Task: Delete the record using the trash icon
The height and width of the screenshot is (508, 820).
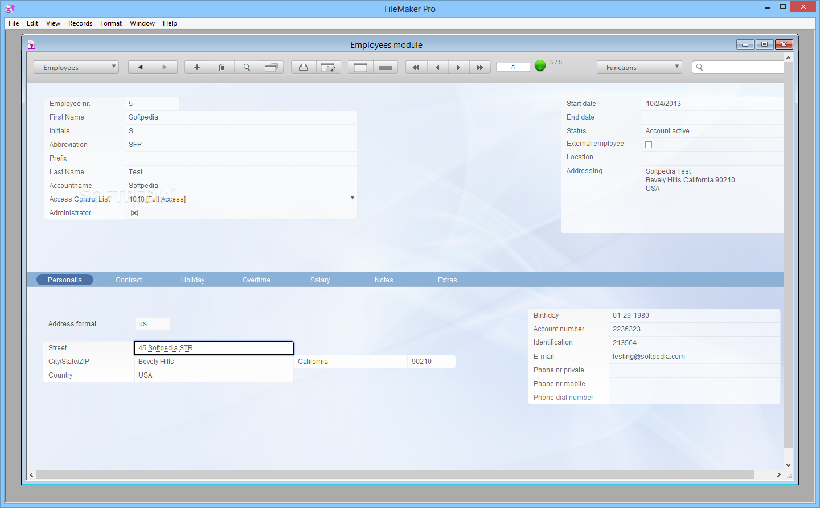Action: (222, 67)
